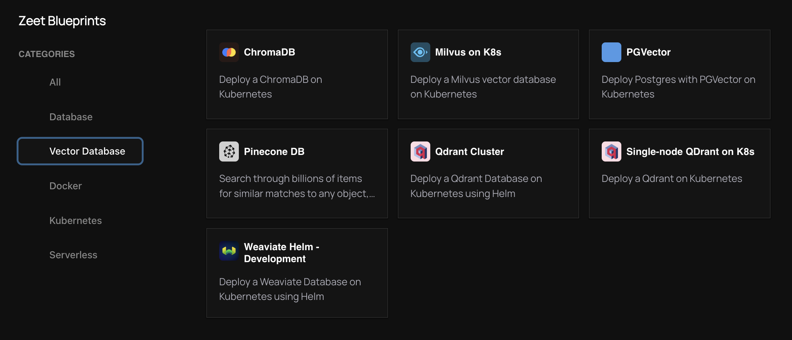Open the ChromaDB blueprint title
Image resolution: width=792 pixels, height=340 pixels.
point(269,52)
